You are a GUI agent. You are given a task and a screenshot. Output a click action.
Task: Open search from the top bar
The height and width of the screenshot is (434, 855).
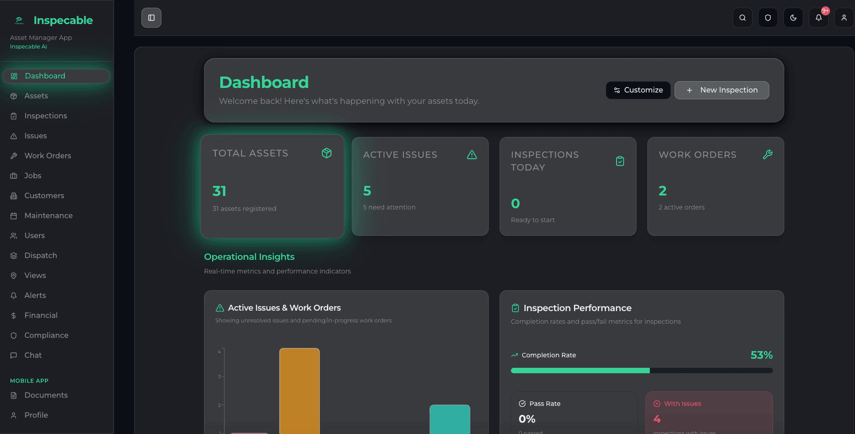point(743,18)
